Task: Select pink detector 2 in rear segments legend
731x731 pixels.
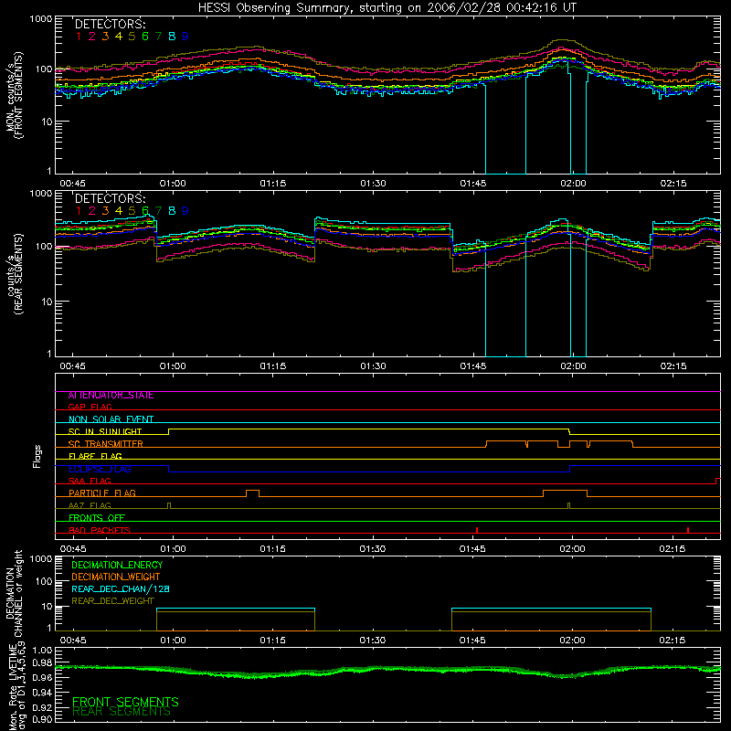Action: [x=92, y=211]
